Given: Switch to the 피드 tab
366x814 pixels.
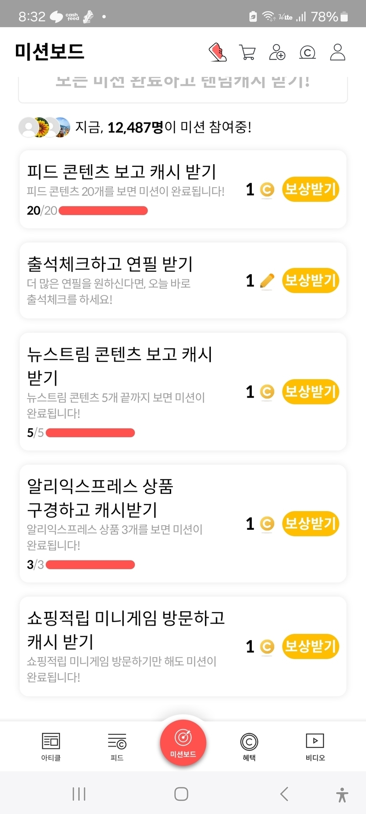Looking at the screenshot, I should tap(117, 746).
